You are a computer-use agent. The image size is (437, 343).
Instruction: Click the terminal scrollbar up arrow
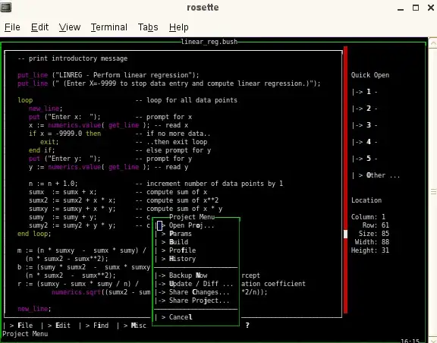pos(433,43)
